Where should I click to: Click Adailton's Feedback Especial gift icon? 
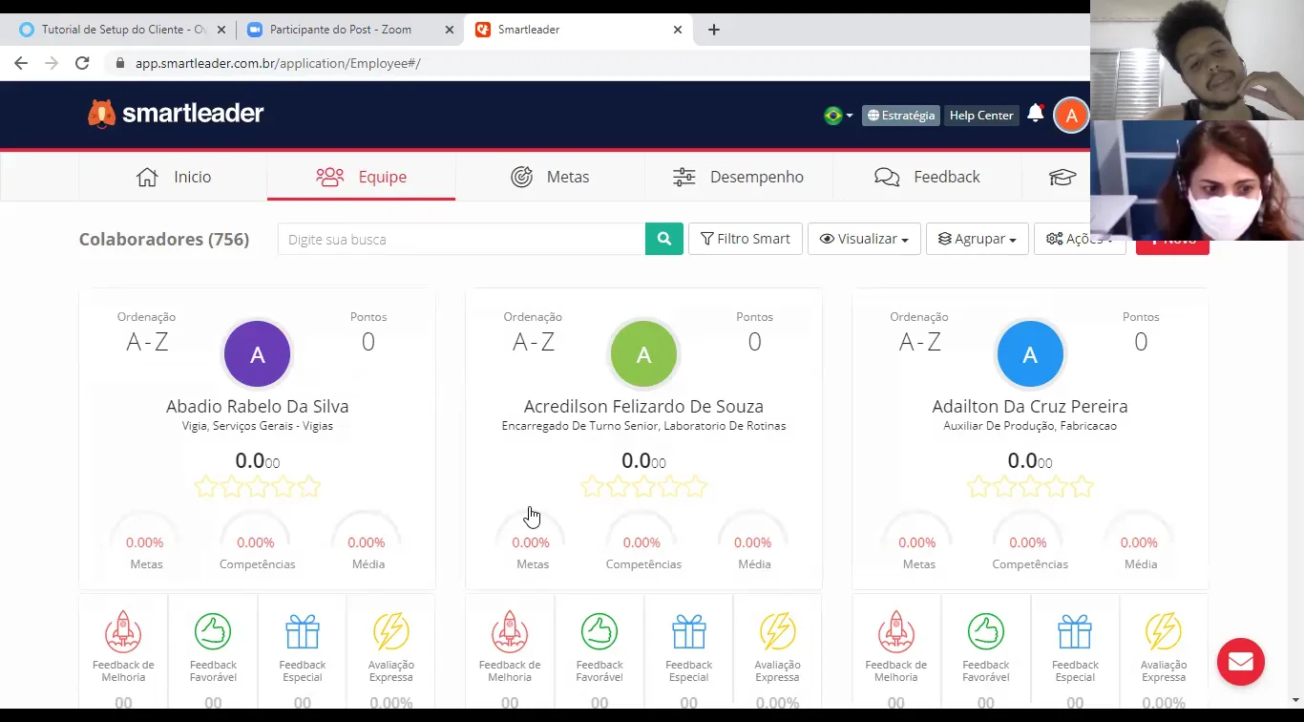1075,631
